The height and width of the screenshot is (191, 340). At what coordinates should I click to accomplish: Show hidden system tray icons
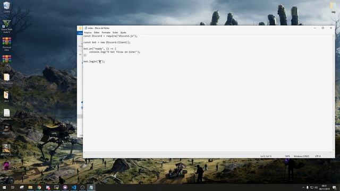click(x=303, y=187)
